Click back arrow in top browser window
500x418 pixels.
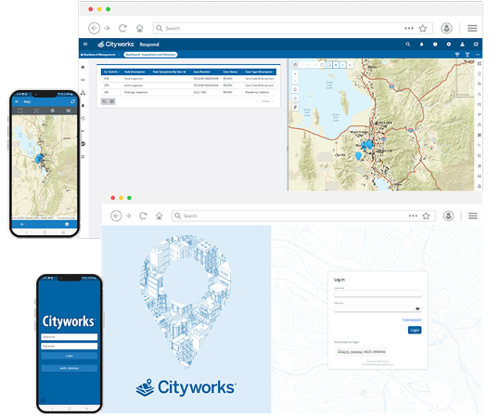(x=94, y=28)
